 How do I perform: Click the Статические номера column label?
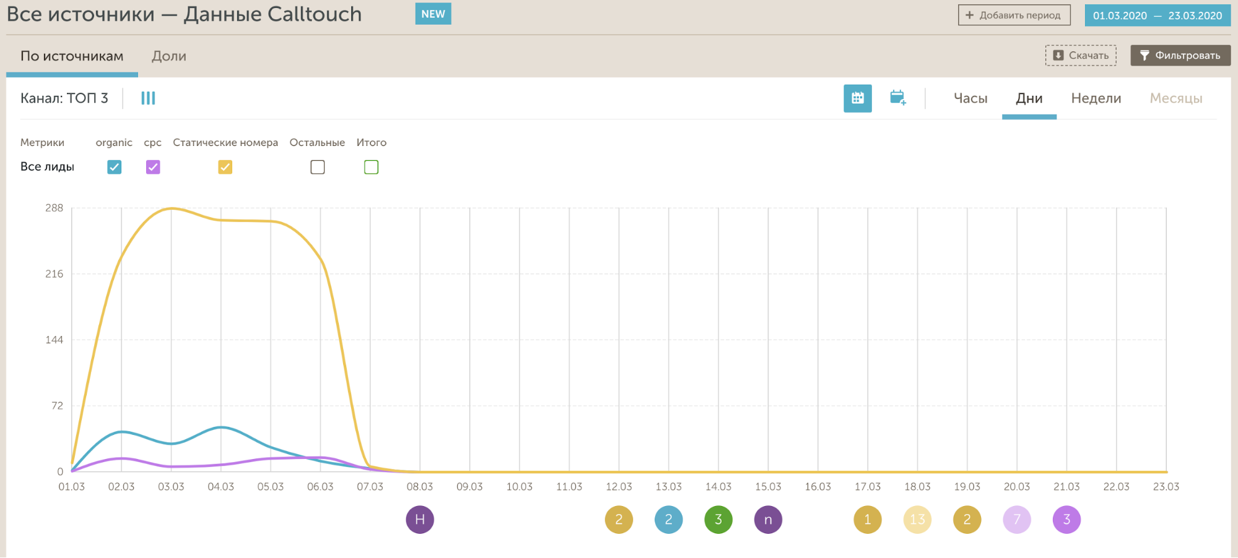pos(225,142)
